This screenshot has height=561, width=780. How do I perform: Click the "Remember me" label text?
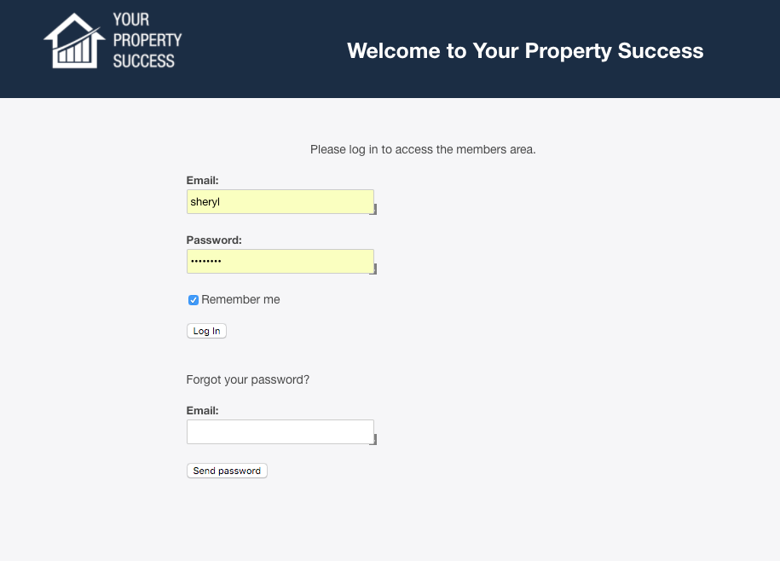point(240,300)
